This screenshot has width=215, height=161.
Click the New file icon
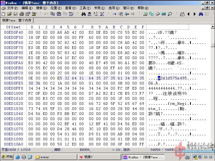[3, 14]
